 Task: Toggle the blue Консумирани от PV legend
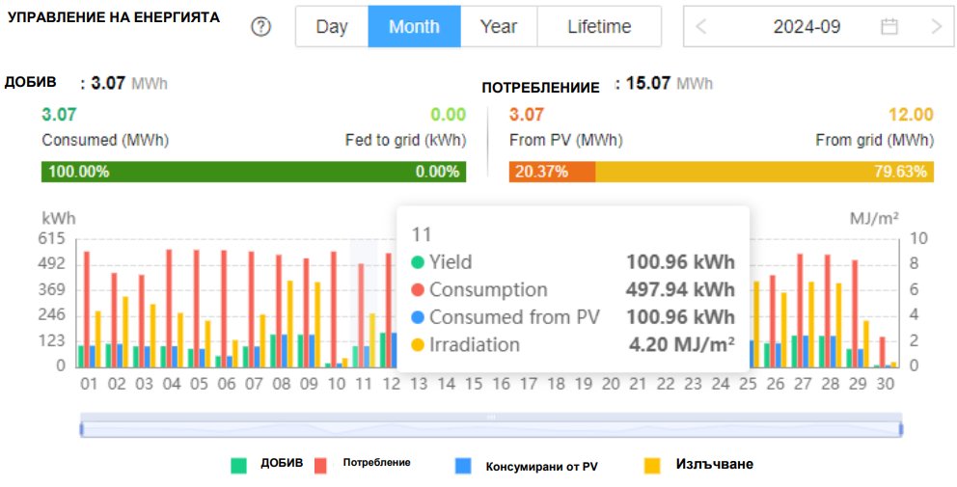coord(463,465)
